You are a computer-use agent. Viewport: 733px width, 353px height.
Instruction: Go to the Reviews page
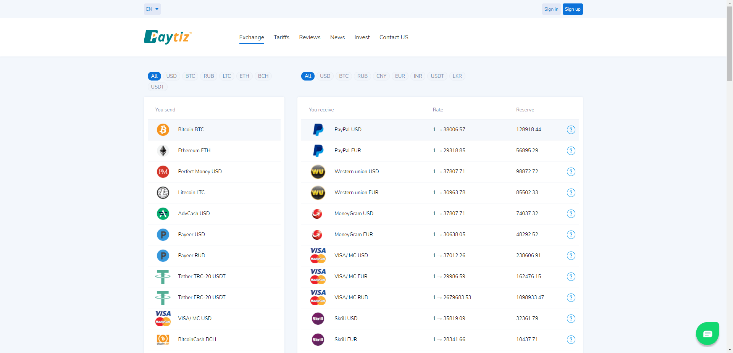point(310,37)
